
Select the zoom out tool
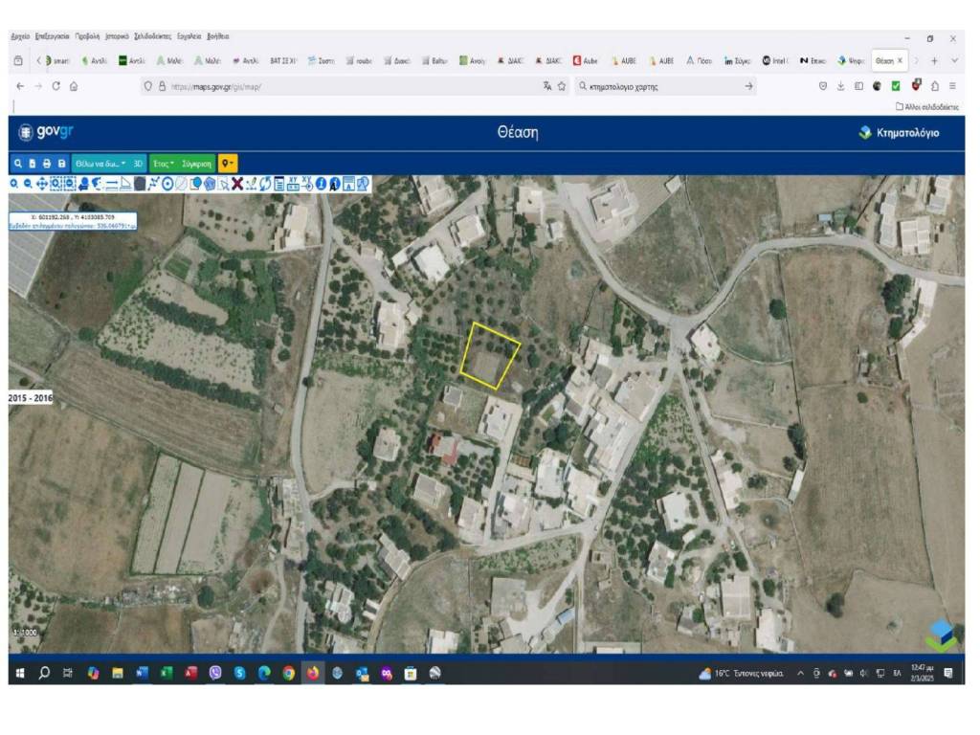click(x=29, y=184)
